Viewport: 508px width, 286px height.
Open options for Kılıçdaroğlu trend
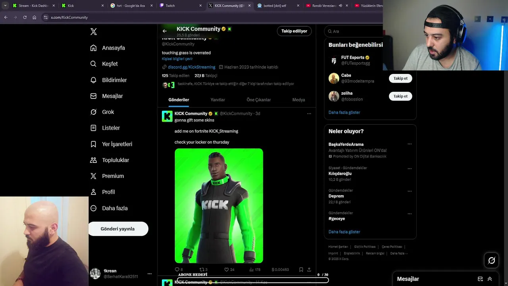pyautogui.click(x=410, y=168)
